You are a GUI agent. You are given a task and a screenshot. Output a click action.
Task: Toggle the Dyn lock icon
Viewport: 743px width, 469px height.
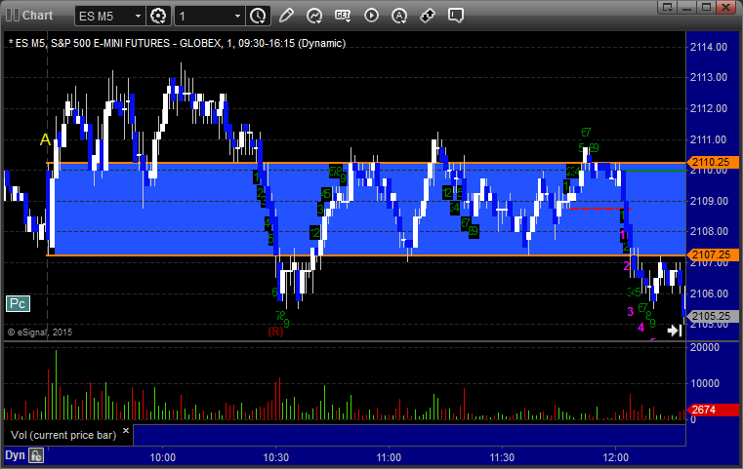tap(36, 455)
